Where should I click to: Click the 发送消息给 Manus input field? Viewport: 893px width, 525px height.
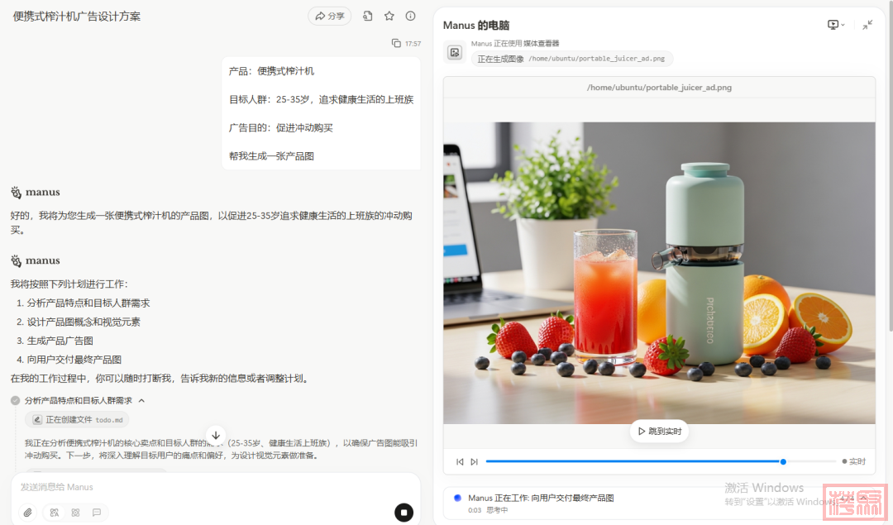[207, 487]
